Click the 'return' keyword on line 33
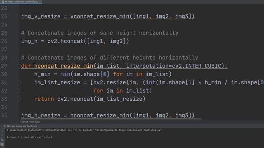This screenshot has height=148, width=264. [x=44, y=99]
